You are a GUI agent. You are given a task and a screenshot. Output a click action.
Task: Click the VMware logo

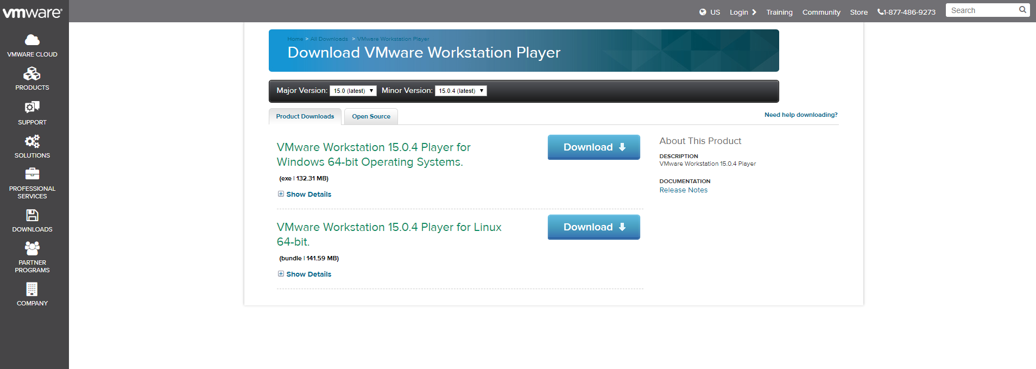(x=33, y=12)
